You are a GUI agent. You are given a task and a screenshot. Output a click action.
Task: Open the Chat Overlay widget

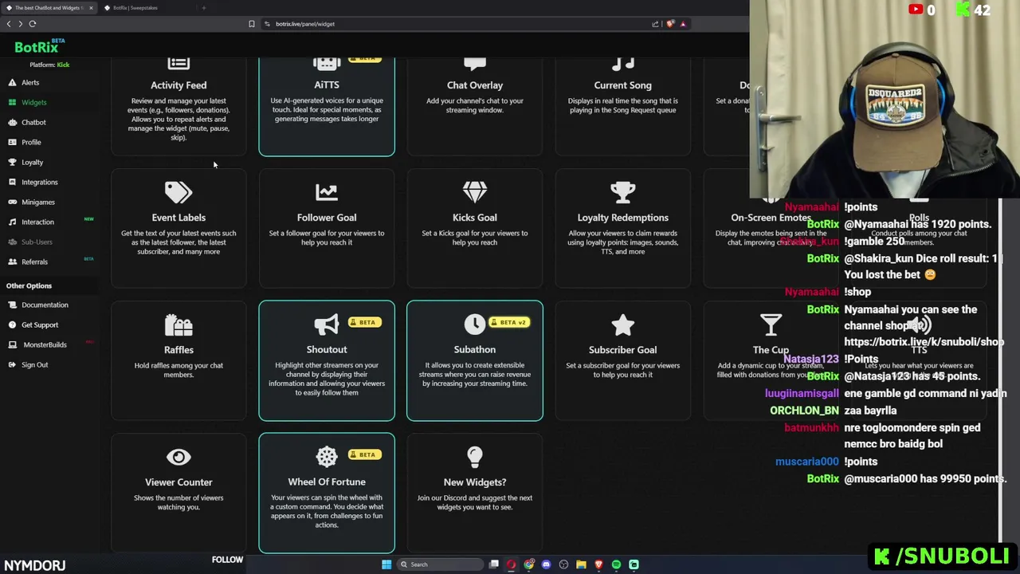pyautogui.click(x=475, y=107)
